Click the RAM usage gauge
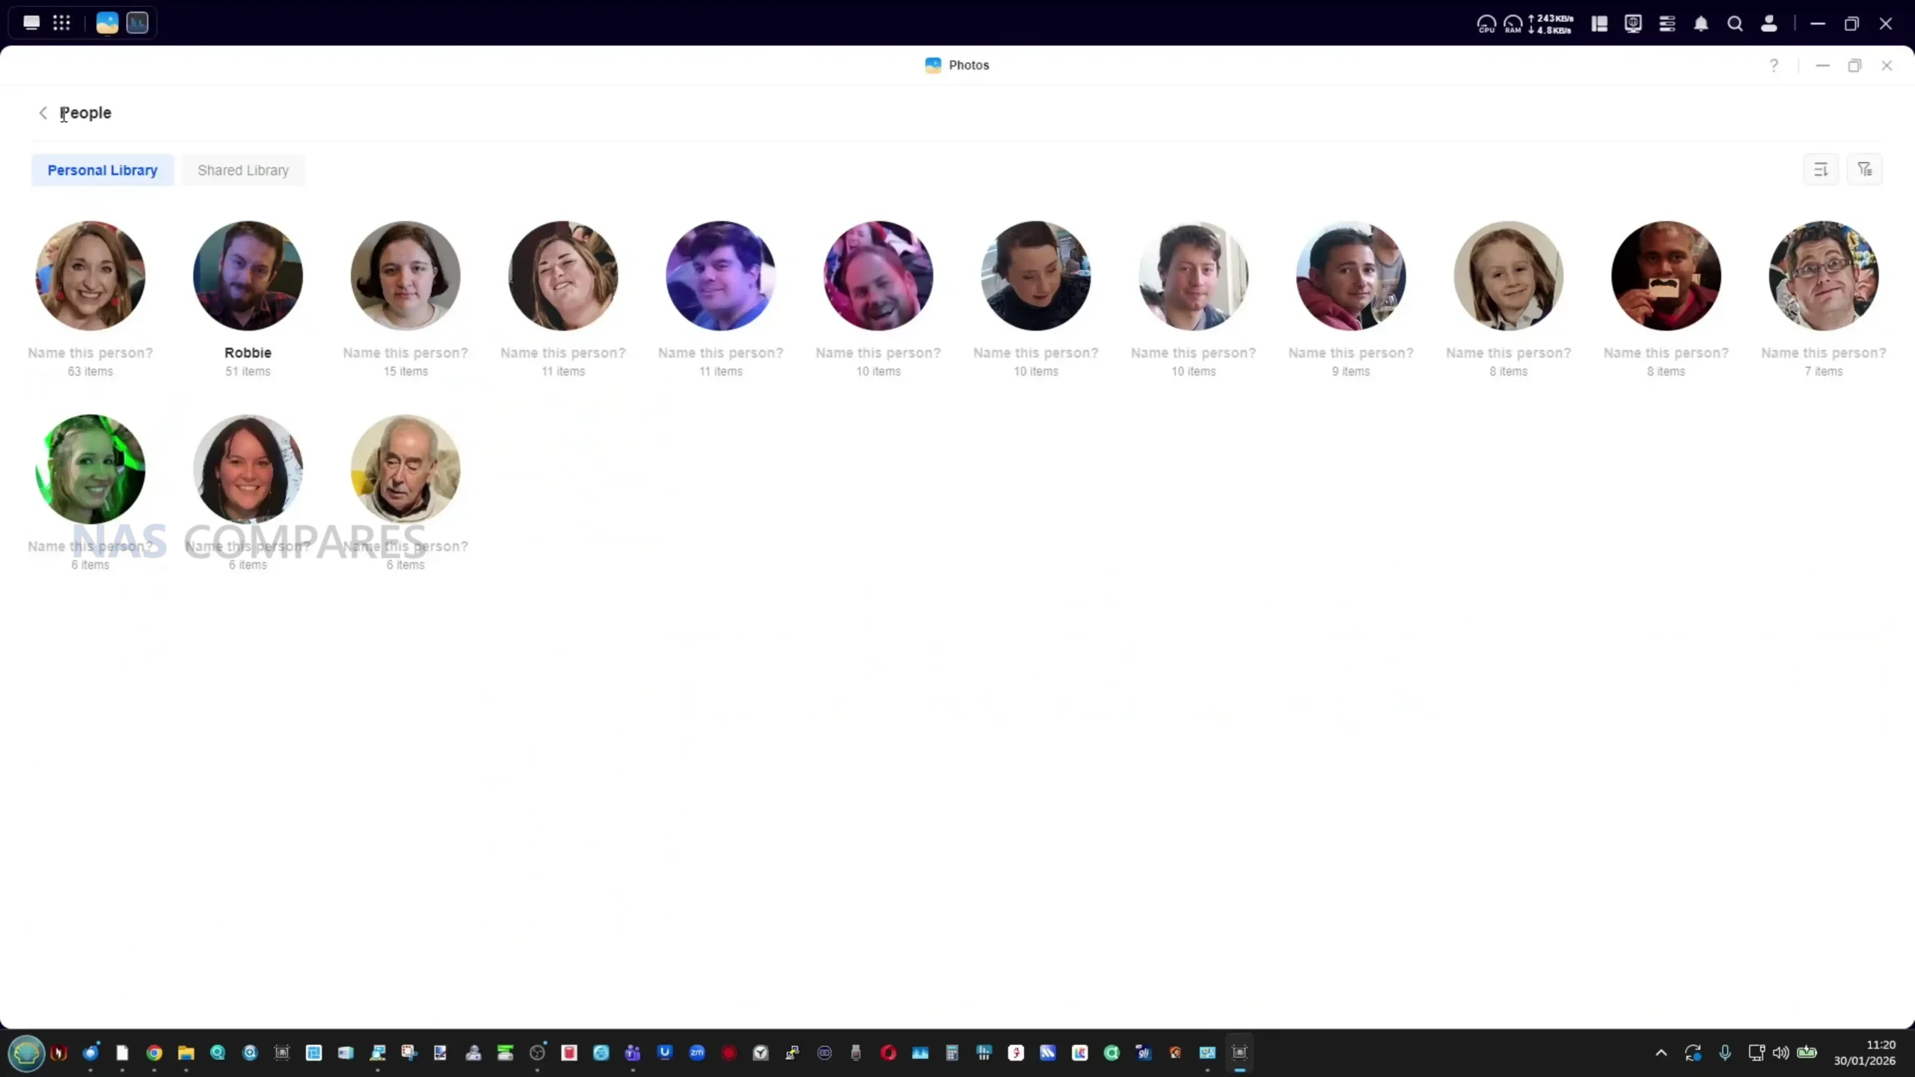1915x1077 pixels. (1513, 24)
